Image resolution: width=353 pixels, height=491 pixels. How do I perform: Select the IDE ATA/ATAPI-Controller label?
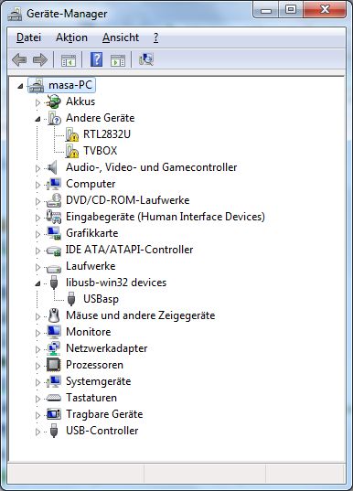[129, 250]
